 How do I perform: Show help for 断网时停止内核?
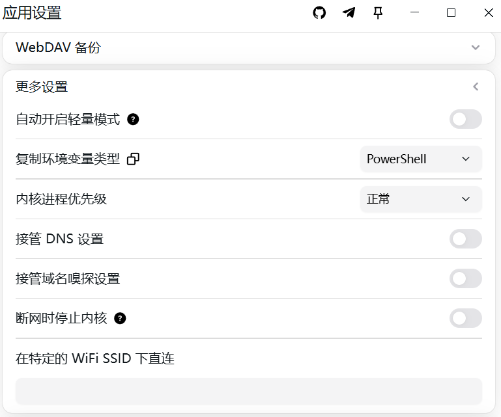tap(120, 318)
